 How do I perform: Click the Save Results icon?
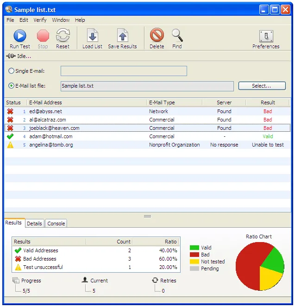click(x=122, y=36)
